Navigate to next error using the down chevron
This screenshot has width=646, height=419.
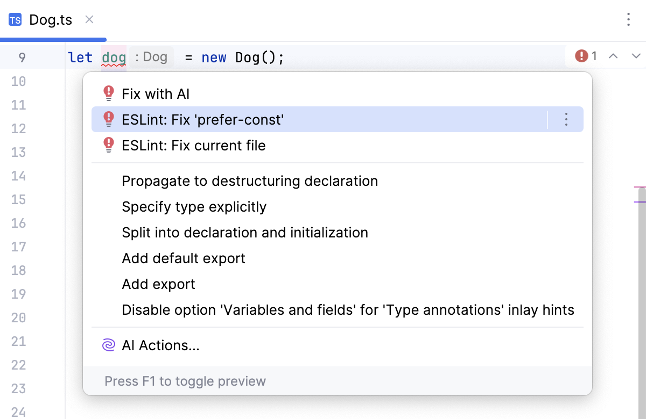pyautogui.click(x=636, y=55)
